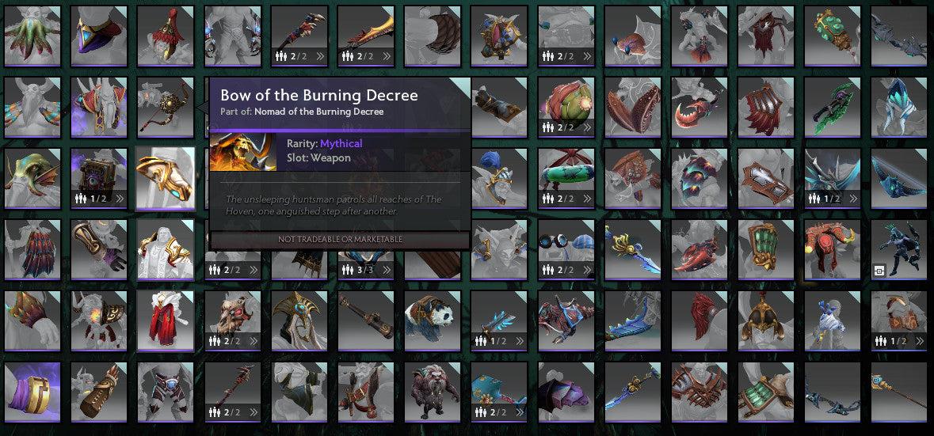Click the round gold and blue shield item
The height and width of the screenshot is (436, 934).
pos(499,36)
